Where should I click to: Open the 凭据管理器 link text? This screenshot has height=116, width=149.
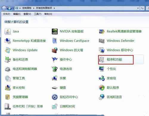(20, 97)
